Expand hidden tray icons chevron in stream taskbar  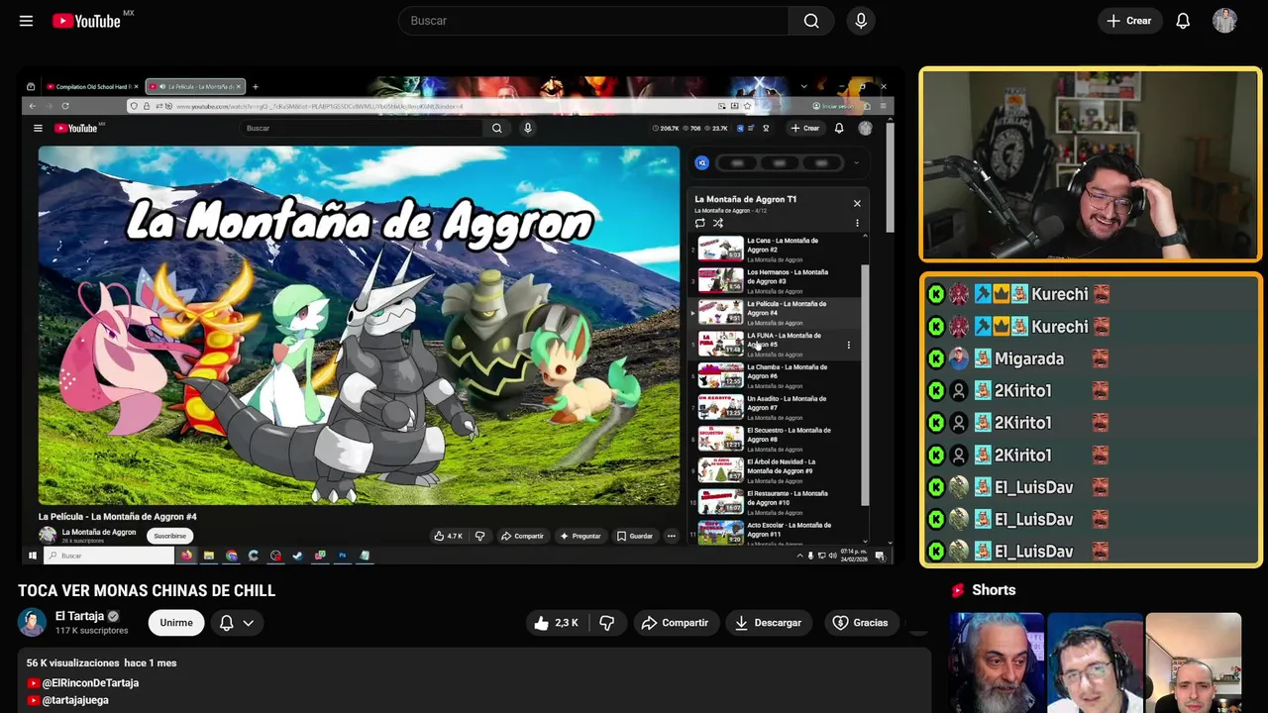point(799,556)
